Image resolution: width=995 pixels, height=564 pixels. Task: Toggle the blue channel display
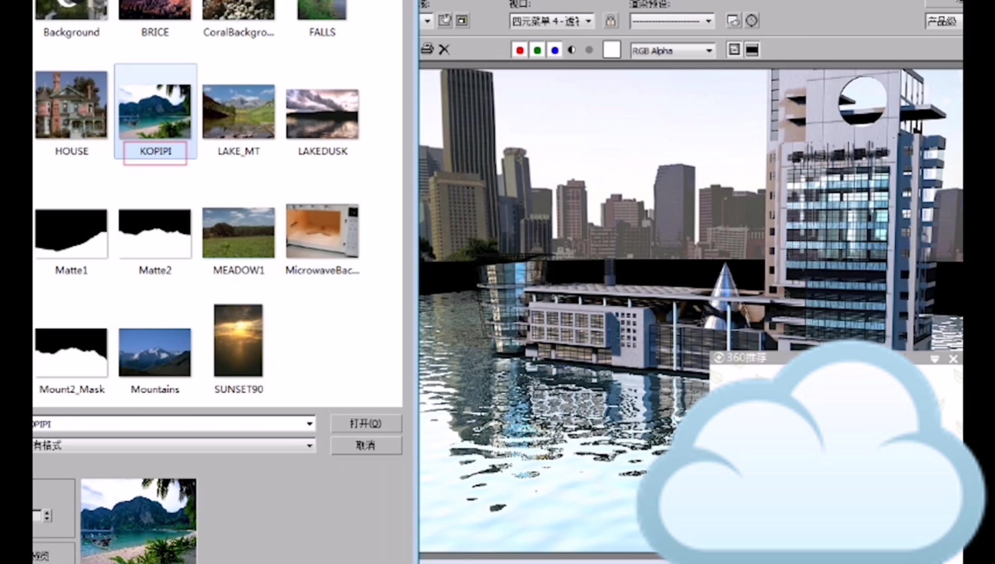click(555, 50)
